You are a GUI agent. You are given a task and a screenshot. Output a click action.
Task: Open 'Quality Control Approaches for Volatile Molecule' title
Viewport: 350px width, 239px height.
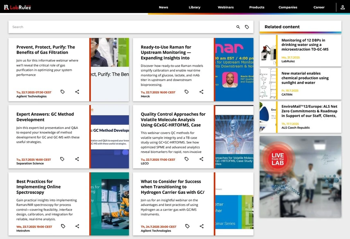pyautogui.click(x=173, y=119)
